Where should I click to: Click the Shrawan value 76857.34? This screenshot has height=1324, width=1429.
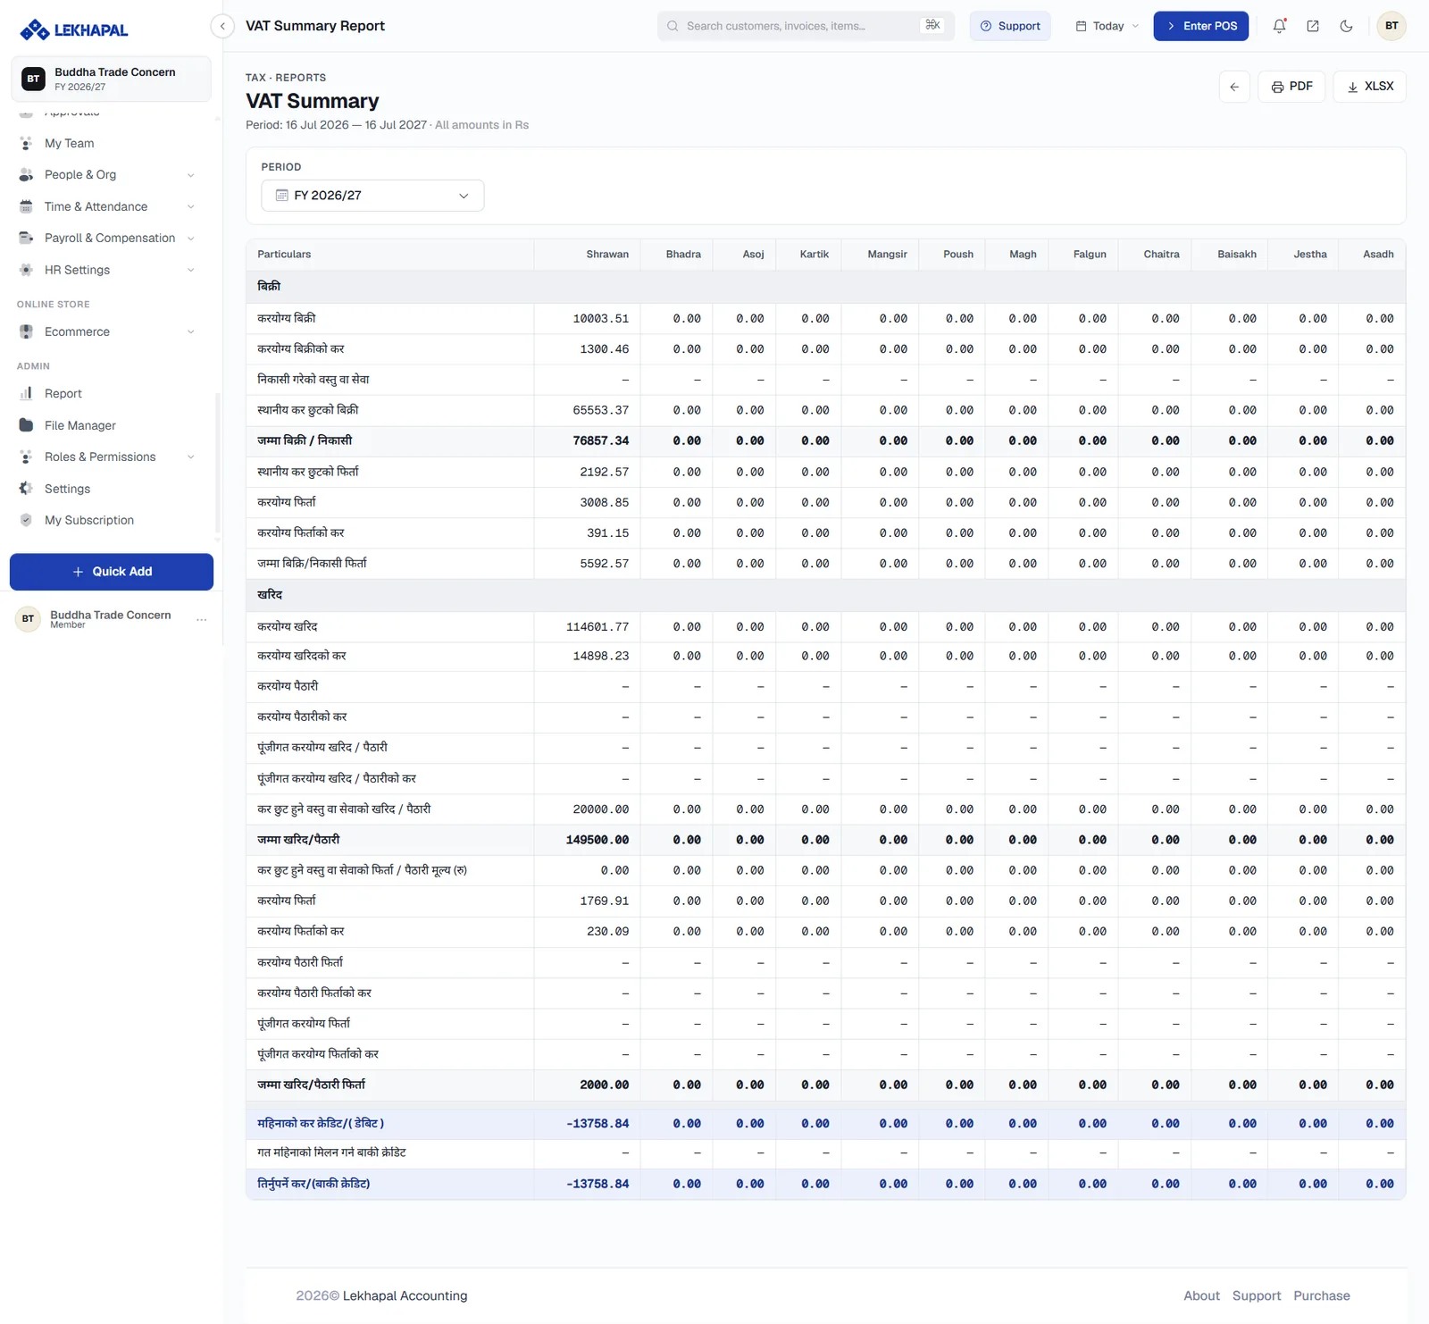[x=600, y=441]
